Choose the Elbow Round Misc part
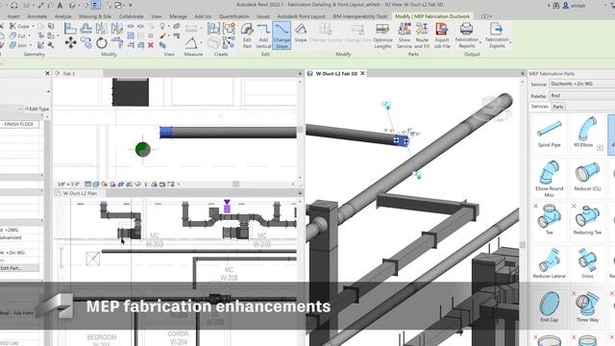 (549, 179)
